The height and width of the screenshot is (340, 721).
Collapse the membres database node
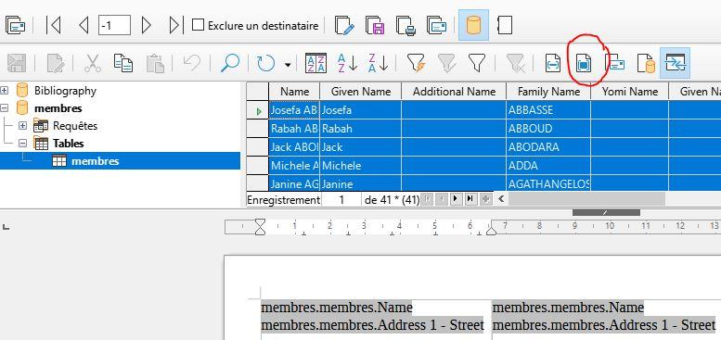(4, 108)
